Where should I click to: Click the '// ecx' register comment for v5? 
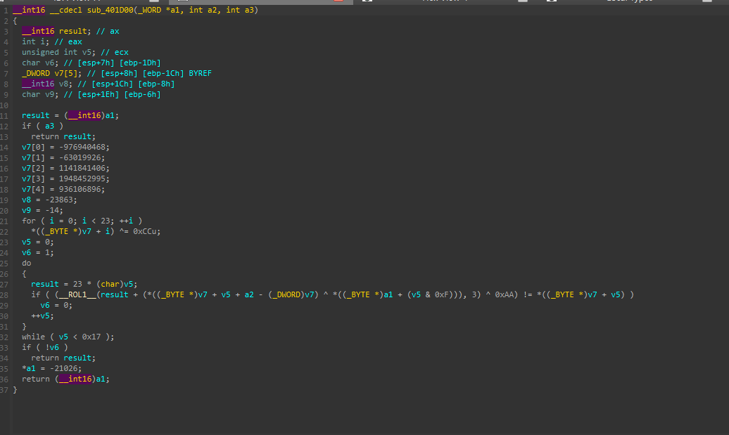tap(115, 53)
